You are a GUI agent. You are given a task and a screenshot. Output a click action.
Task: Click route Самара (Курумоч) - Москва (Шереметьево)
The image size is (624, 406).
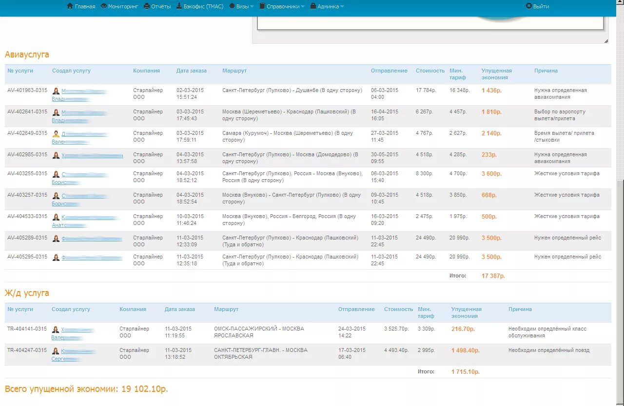288,136
